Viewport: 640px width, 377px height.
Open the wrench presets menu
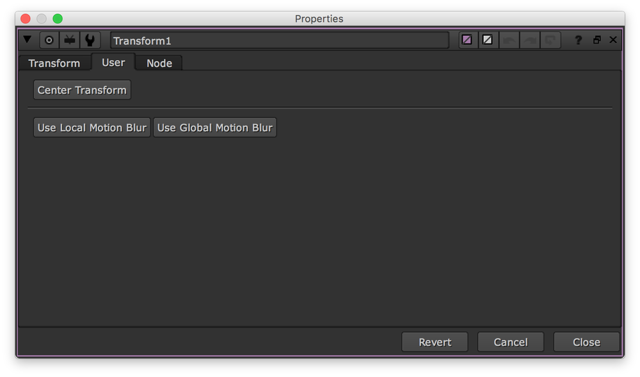point(90,40)
